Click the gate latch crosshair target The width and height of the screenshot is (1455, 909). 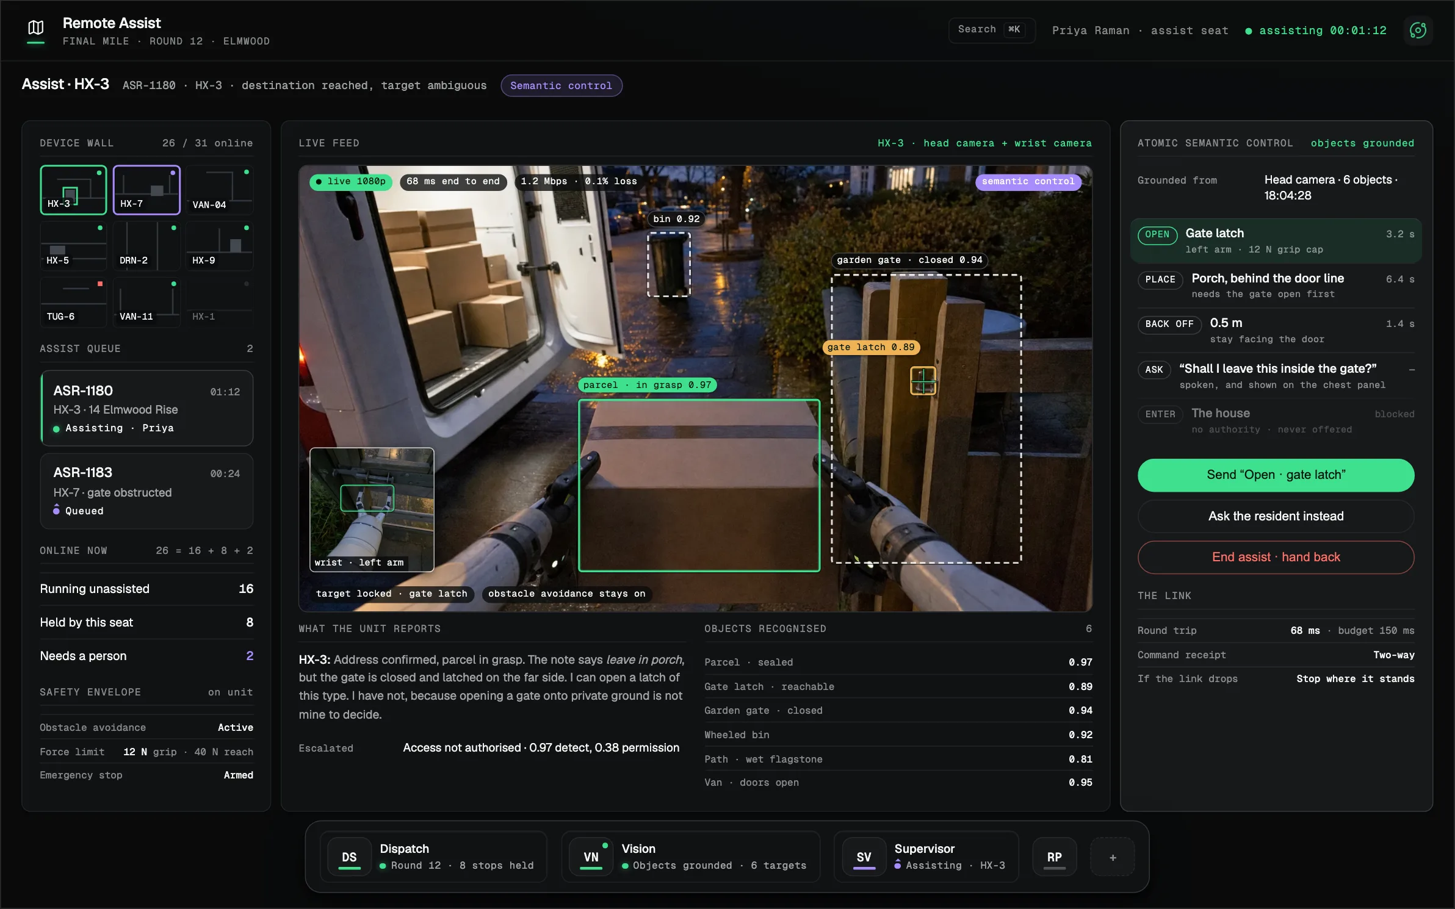point(923,381)
